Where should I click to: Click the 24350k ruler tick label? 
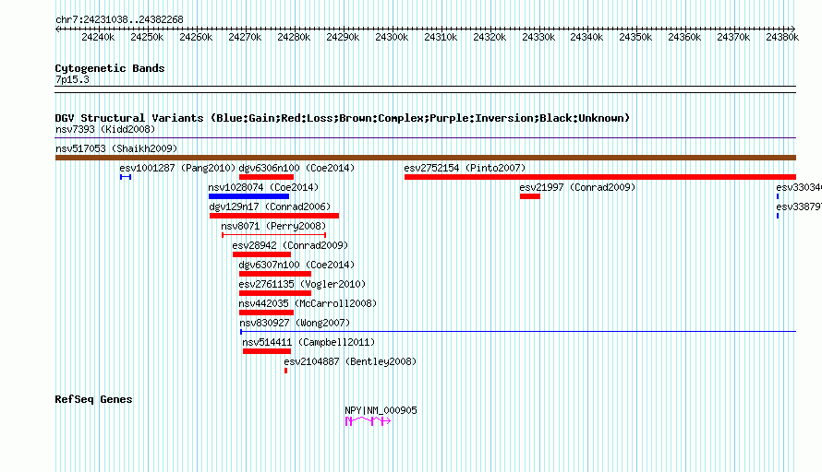coord(635,37)
